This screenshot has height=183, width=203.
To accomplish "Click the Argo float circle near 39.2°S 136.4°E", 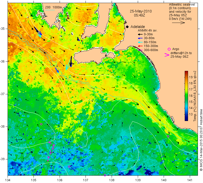I will click(x=69, y=166).
